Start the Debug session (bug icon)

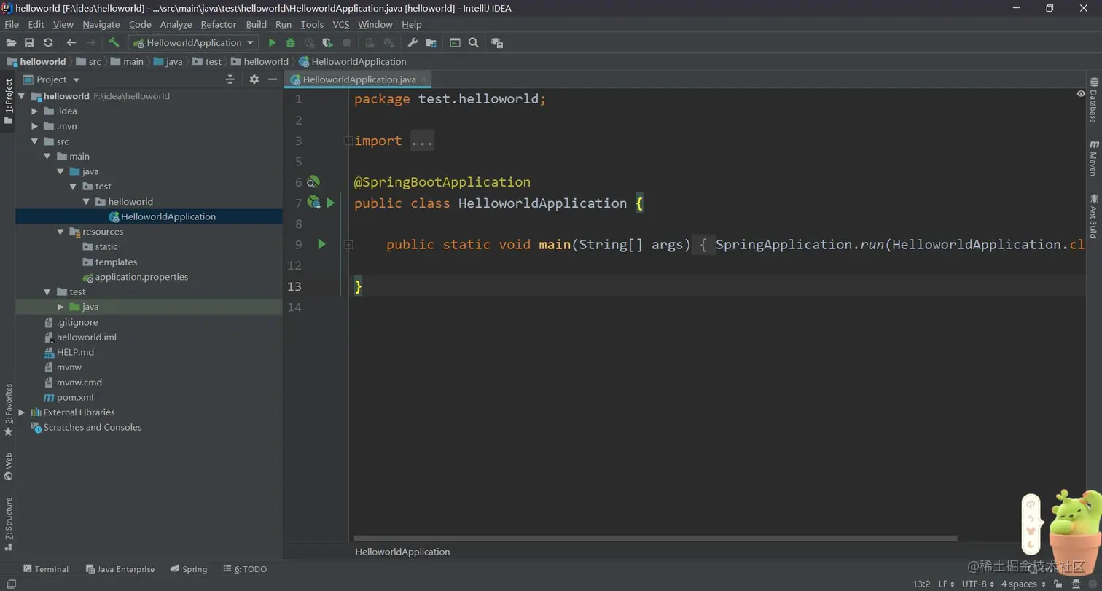coord(290,42)
